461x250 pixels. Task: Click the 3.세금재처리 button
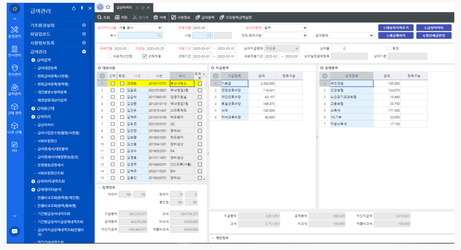pos(396,36)
